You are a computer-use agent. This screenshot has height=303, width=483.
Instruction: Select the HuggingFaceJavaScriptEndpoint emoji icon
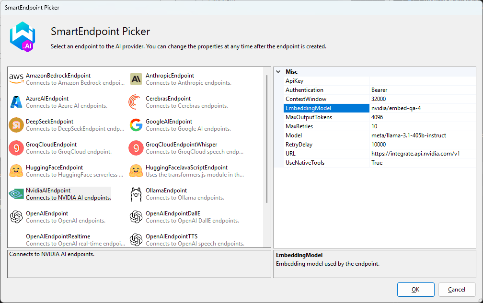tap(136, 171)
